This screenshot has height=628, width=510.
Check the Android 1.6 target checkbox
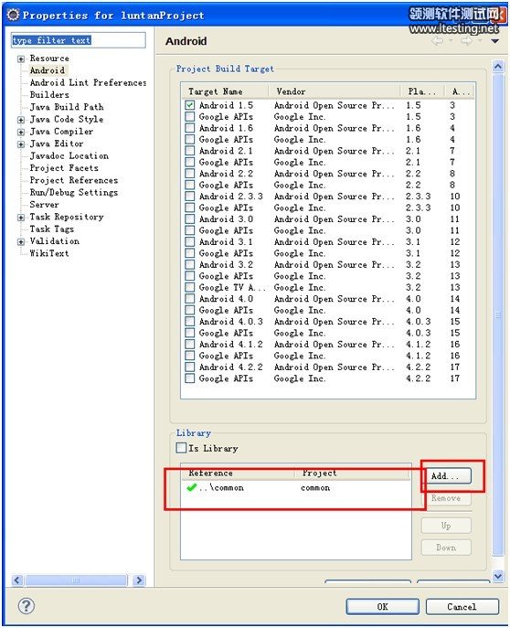(x=190, y=128)
